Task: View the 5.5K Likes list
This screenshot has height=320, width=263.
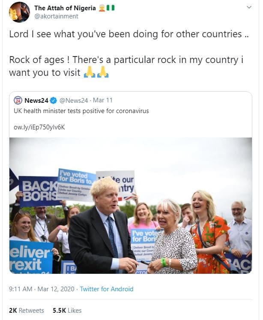Action: [x=67, y=310]
